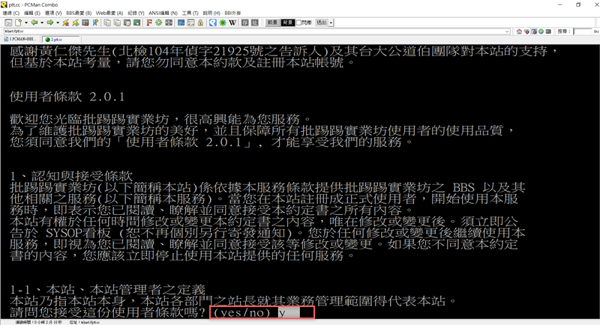Click the 送出 send button
Image resolution: width=600 pixels, height=325 pixels.
pos(322,22)
